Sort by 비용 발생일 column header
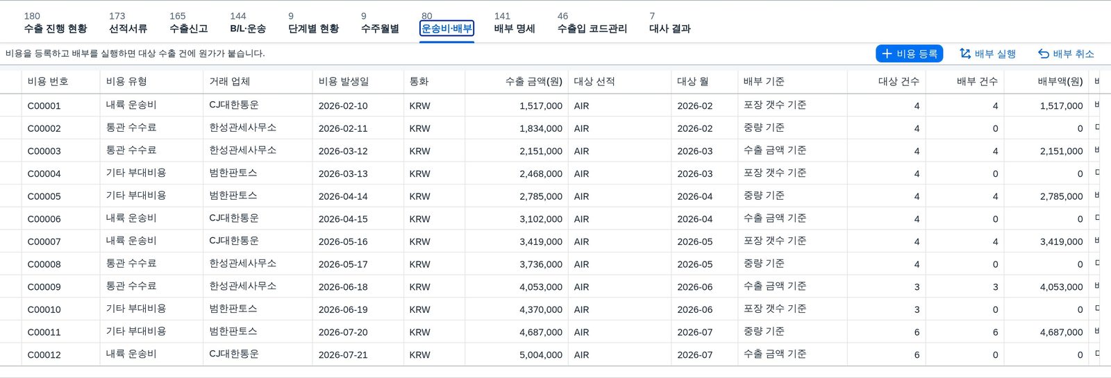Screen dimensions: 1111x378 tap(358, 81)
